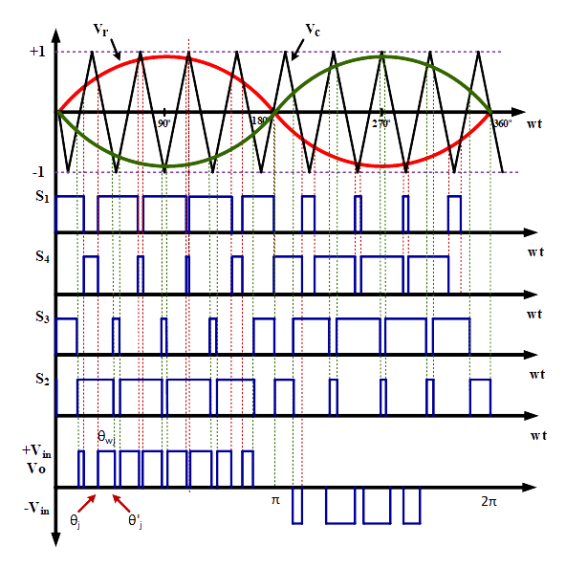Select the θwj pulse width label
The width and height of the screenshot is (587, 568).
coord(106,437)
